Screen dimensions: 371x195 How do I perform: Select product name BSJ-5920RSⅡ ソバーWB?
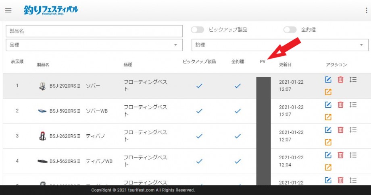[x=79, y=111]
